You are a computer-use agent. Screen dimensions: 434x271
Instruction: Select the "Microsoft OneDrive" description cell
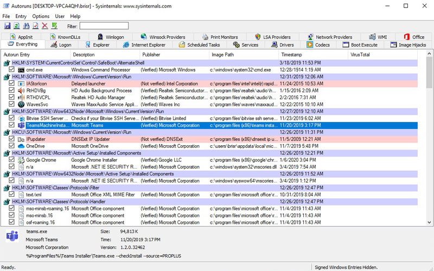pyautogui.click(x=90, y=146)
